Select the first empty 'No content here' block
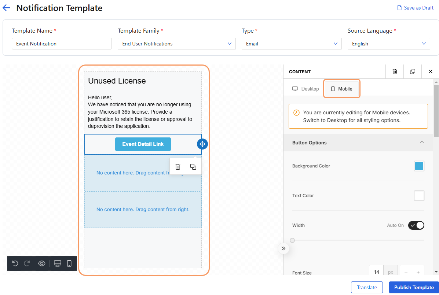Image resolution: width=439 pixels, height=295 pixels. pyautogui.click(x=143, y=173)
